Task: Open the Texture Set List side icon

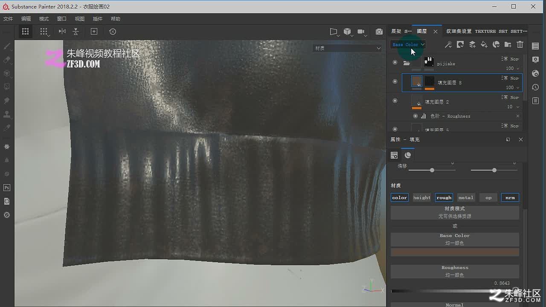Action: click(x=535, y=46)
